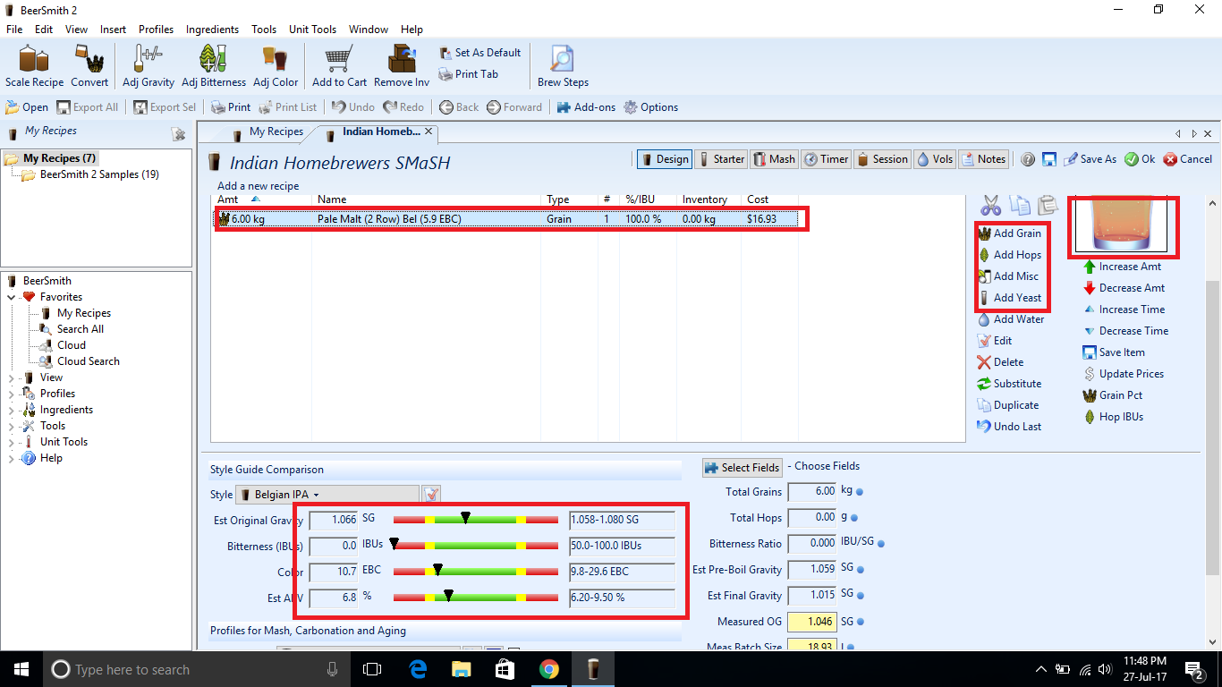The image size is (1222, 687).
Task: Click the Est Original Gravity SG gauge
Action: click(x=476, y=520)
